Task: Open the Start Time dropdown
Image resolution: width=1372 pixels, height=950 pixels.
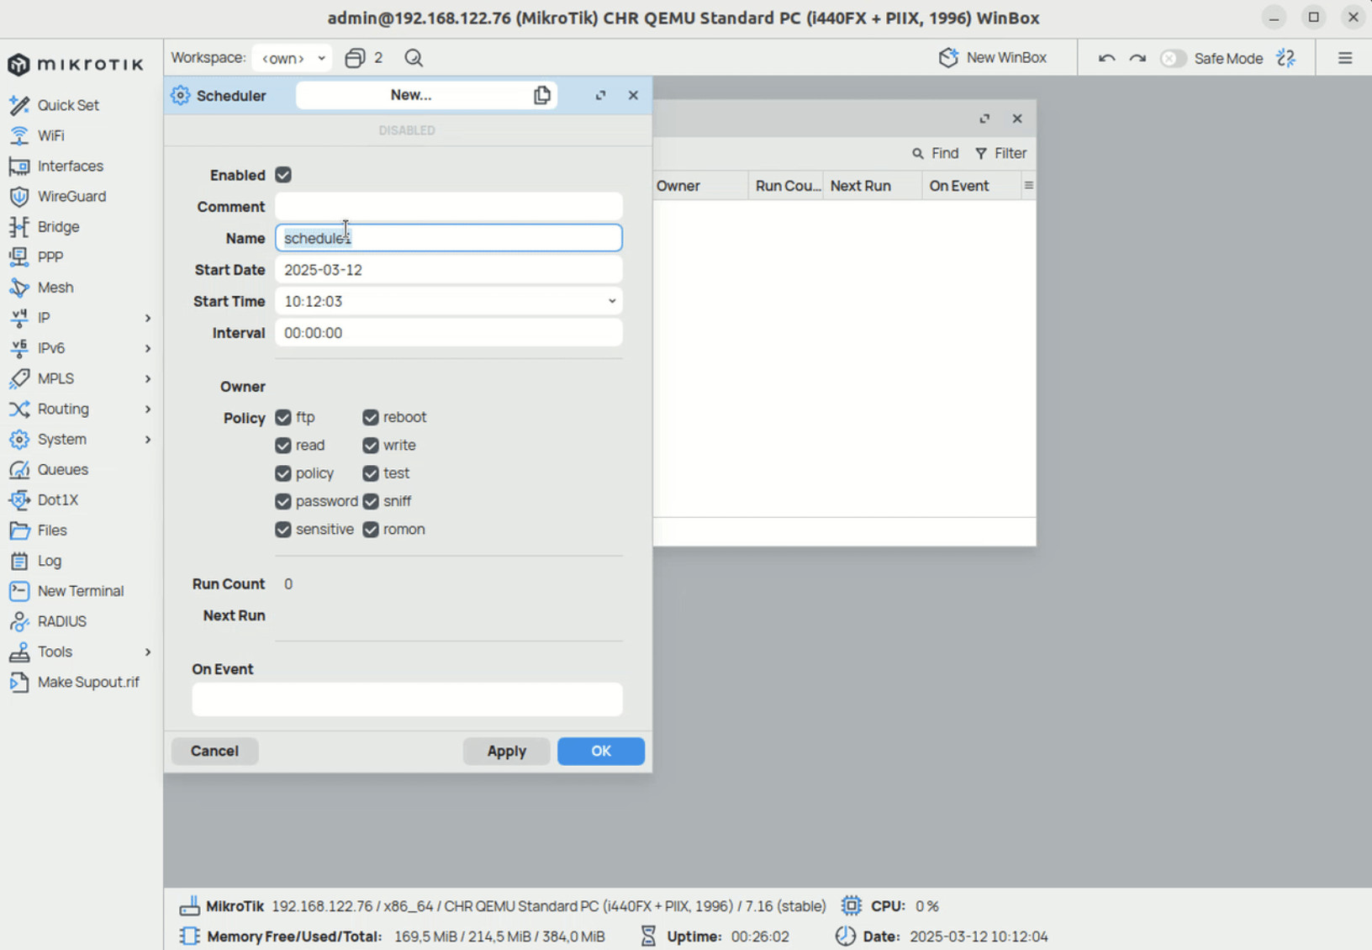Action: click(611, 301)
